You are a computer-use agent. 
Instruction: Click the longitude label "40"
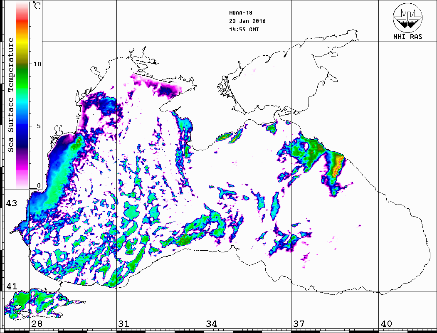(386, 323)
